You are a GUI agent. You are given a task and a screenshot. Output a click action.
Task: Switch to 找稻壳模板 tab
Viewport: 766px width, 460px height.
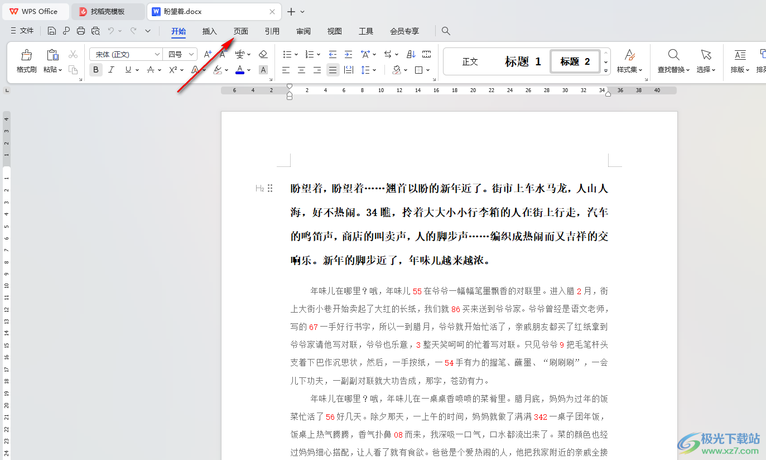pos(108,11)
